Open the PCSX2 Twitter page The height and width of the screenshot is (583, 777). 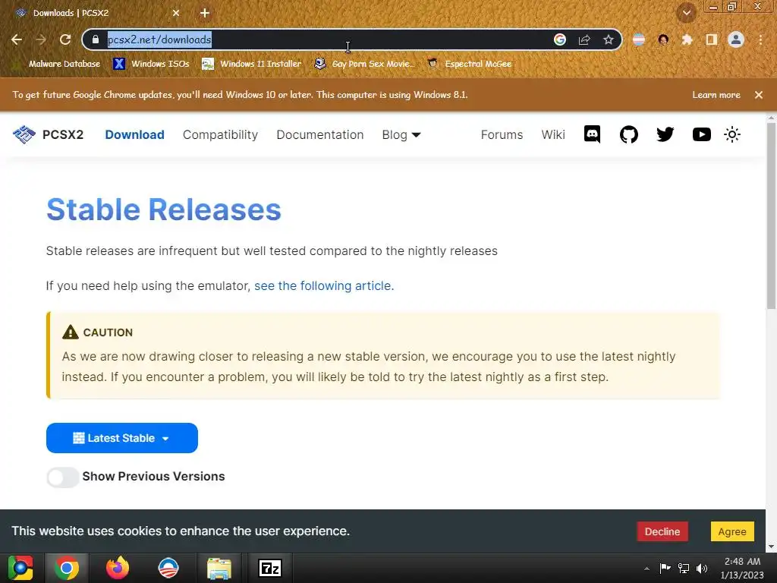(665, 134)
